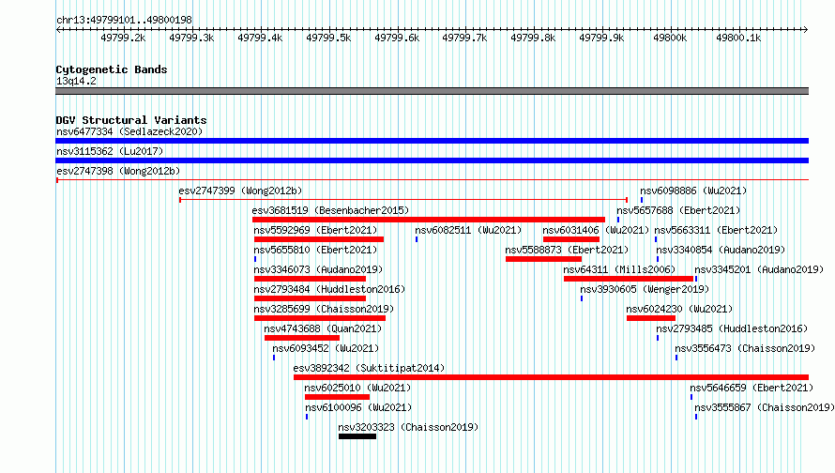Click nsv3346073 (Audano2019) label

click(x=318, y=269)
